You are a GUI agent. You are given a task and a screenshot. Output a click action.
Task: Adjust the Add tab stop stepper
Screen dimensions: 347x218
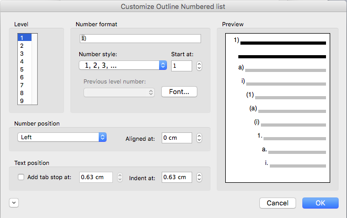(x=120, y=177)
